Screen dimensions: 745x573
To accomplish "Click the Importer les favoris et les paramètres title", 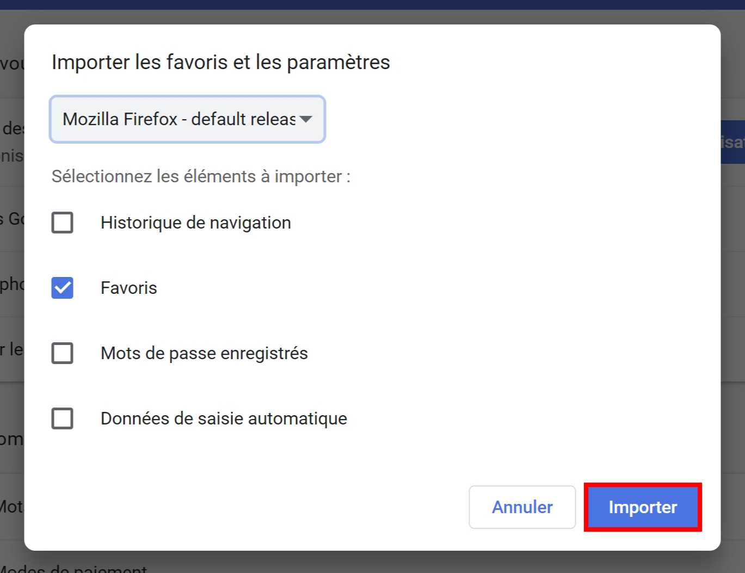I will pyautogui.click(x=221, y=62).
